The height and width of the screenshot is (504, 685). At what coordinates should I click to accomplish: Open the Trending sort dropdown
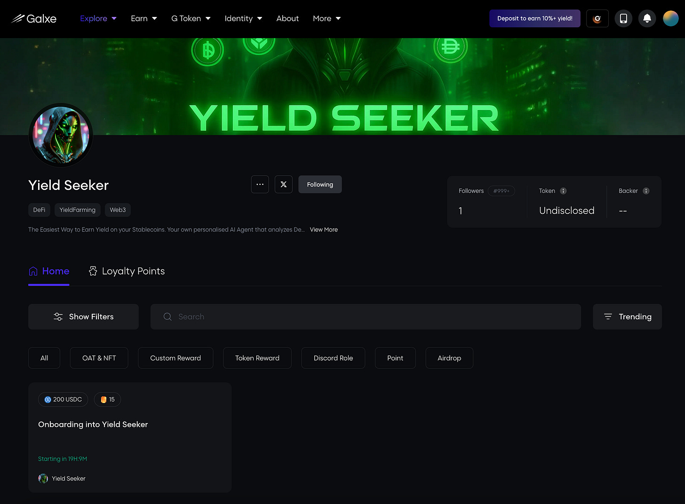(627, 316)
